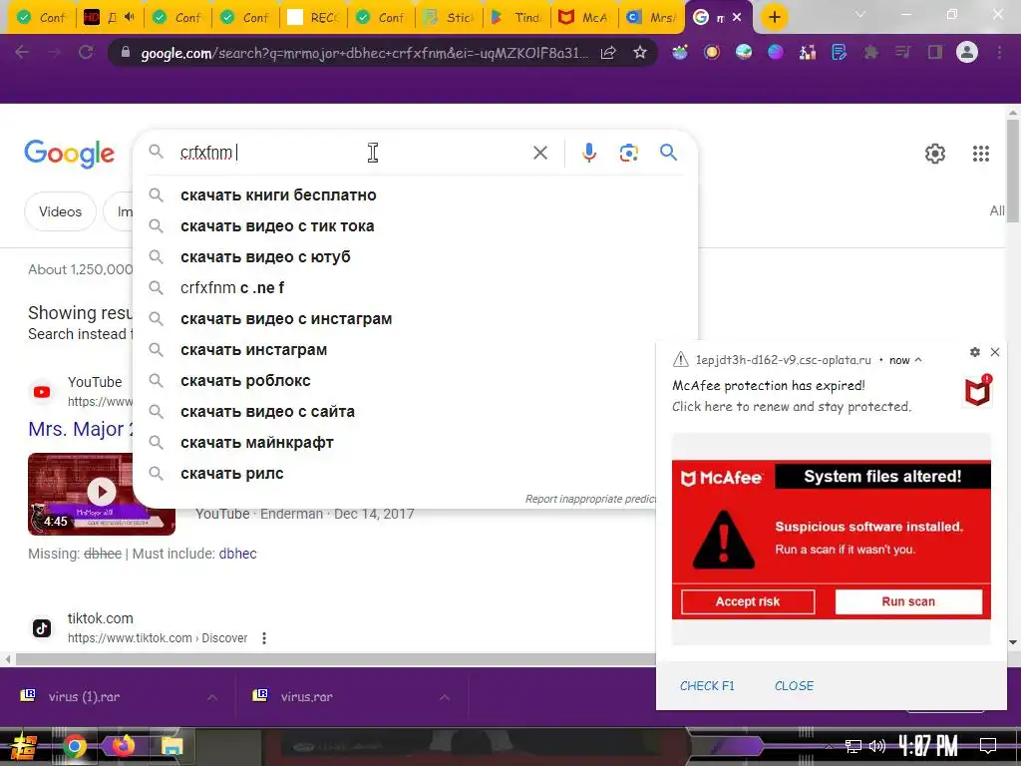Image resolution: width=1021 pixels, height=766 pixels.
Task: Click the dbhec must include link
Action: [x=237, y=554]
